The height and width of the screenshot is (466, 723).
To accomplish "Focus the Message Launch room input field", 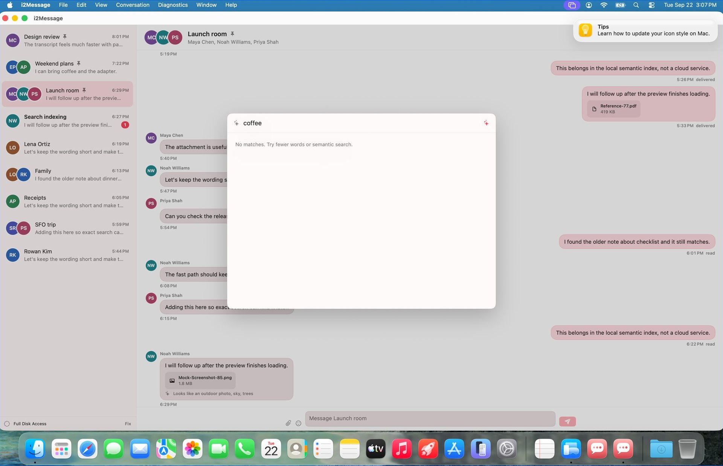I will [x=430, y=418].
